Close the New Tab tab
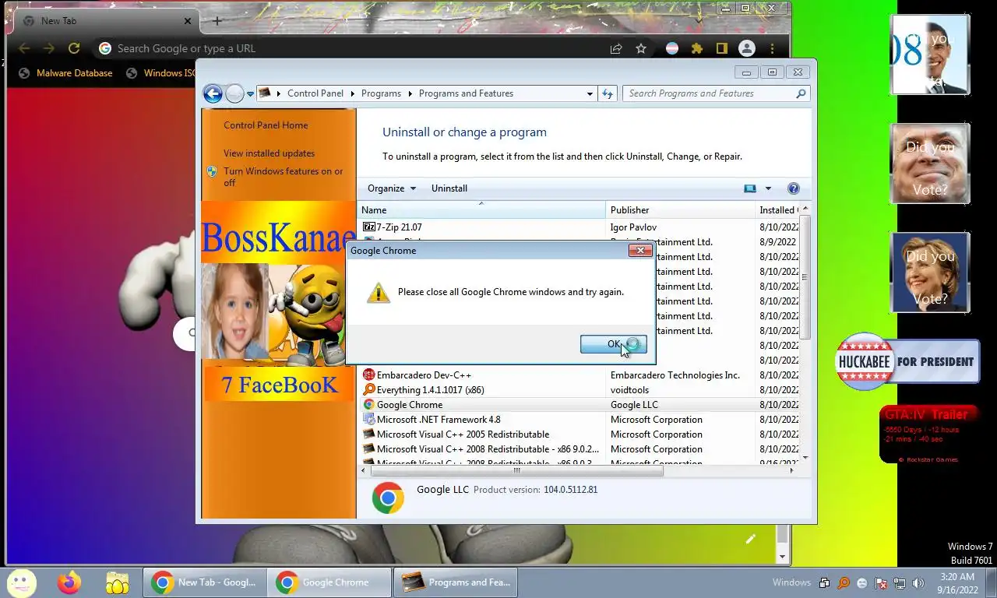Viewport: 997px width, 598px height. point(188,21)
